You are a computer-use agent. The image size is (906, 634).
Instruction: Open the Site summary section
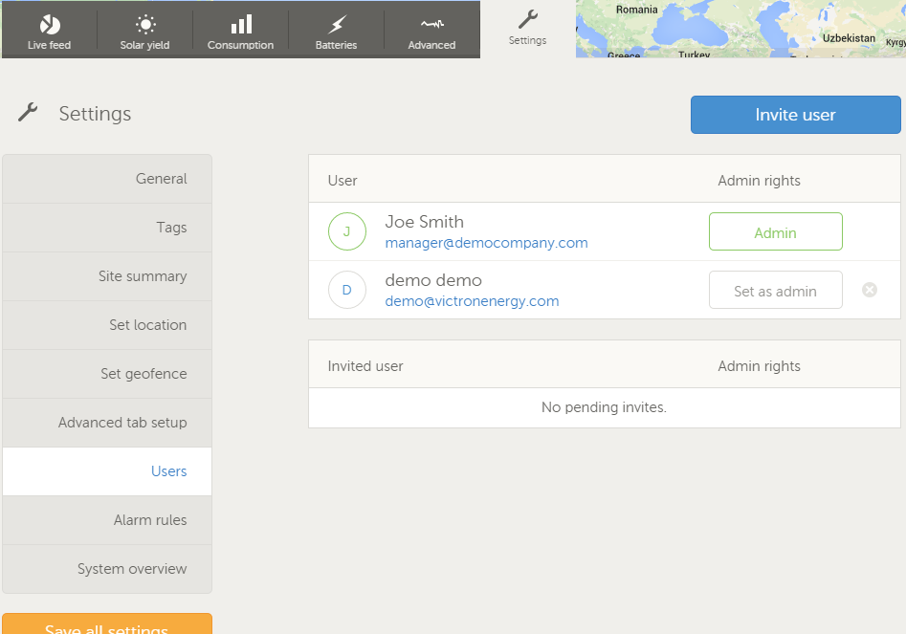(107, 276)
